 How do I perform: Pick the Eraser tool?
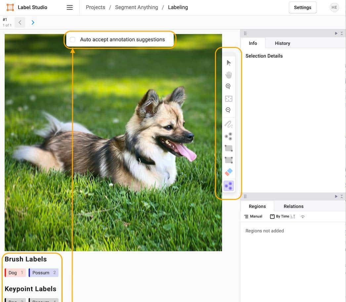[x=229, y=172]
